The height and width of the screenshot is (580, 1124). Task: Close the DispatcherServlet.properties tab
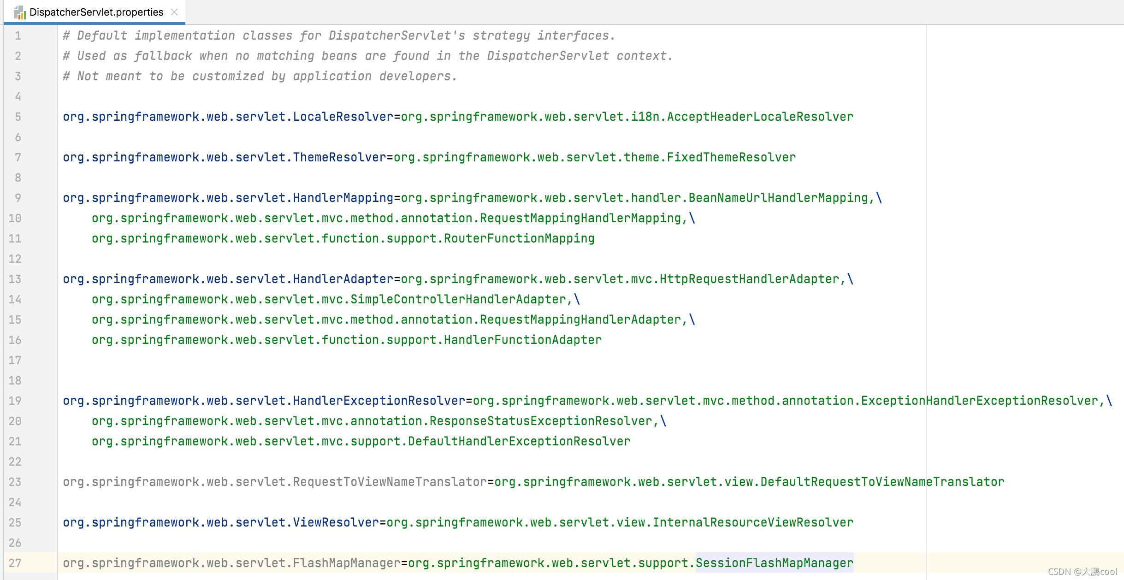(174, 12)
